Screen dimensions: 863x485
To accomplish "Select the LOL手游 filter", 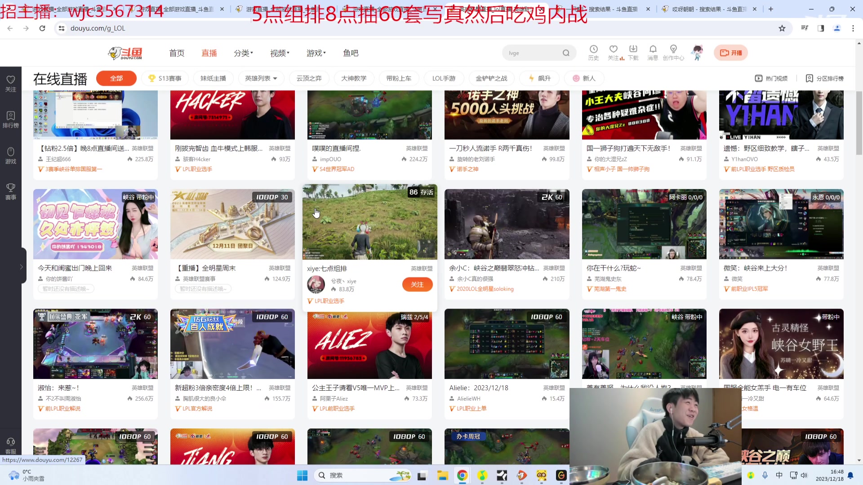I will pyautogui.click(x=444, y=78).
